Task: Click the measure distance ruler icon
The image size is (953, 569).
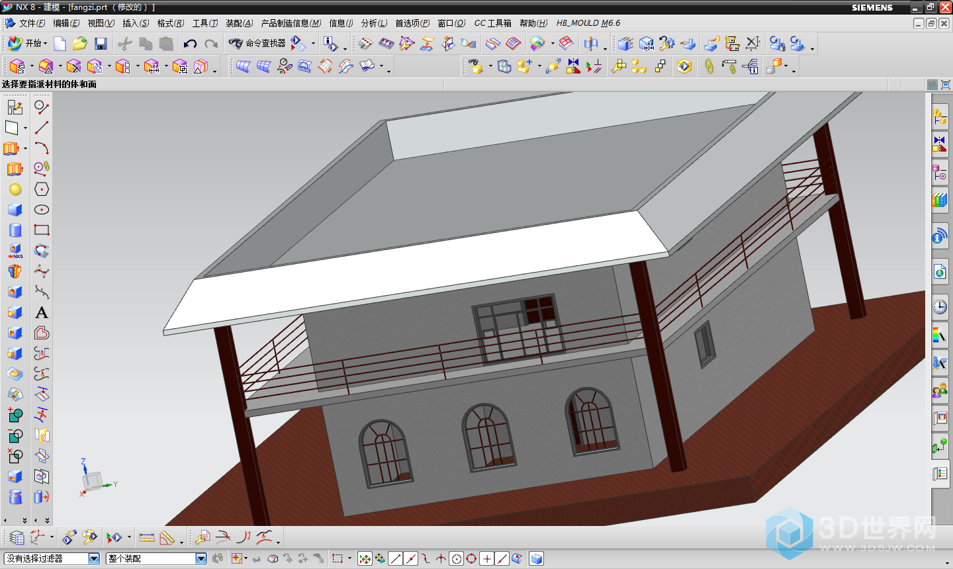Action: 147,537
